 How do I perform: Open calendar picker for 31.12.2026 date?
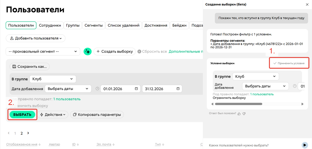pos(178,89)
